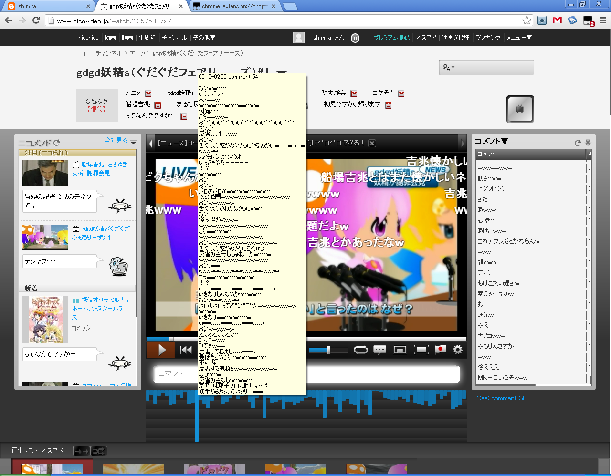
Task: Open 動画 in the top bar
Action: (110, 38)
